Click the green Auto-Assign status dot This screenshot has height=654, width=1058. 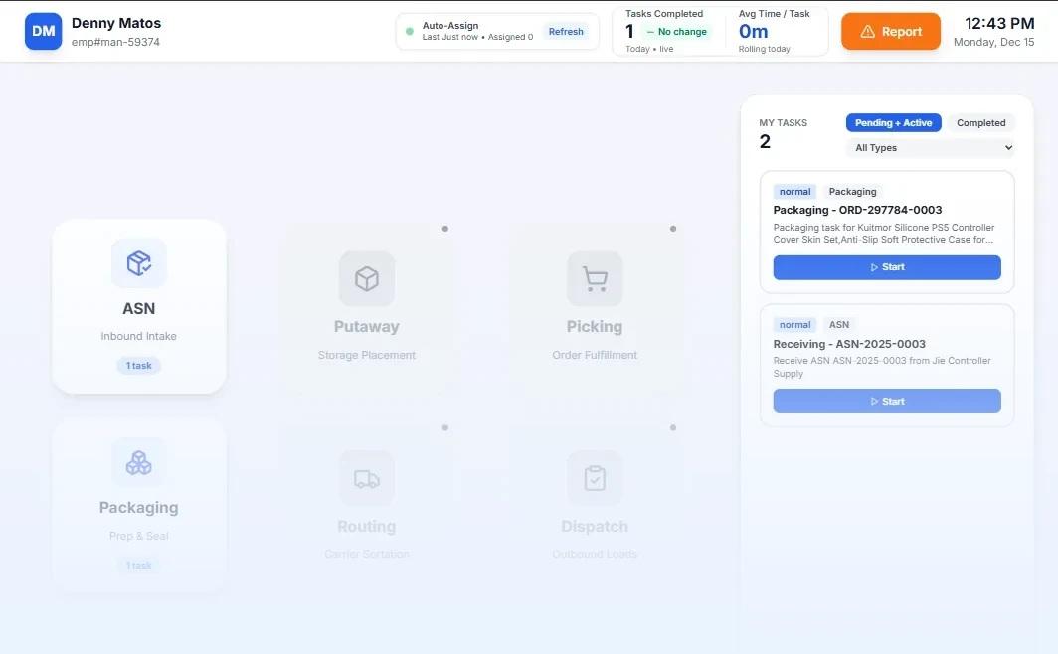coord(408,31)
